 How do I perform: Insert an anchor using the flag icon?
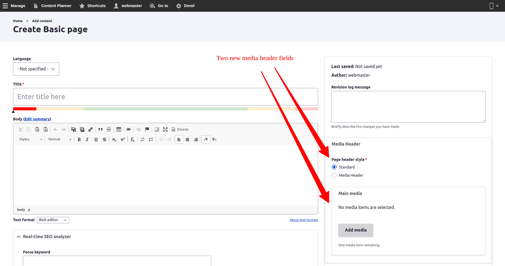(x=147, y=129)
